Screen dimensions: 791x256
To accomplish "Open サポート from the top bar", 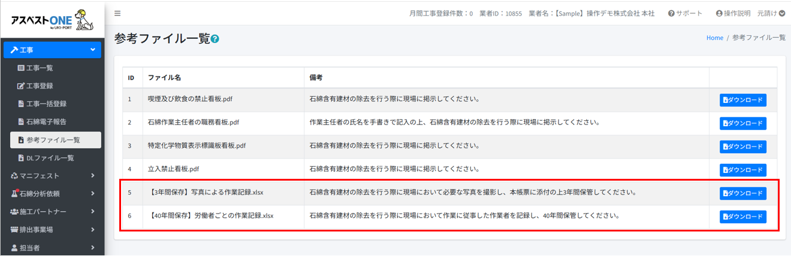I will coord(685,13).
